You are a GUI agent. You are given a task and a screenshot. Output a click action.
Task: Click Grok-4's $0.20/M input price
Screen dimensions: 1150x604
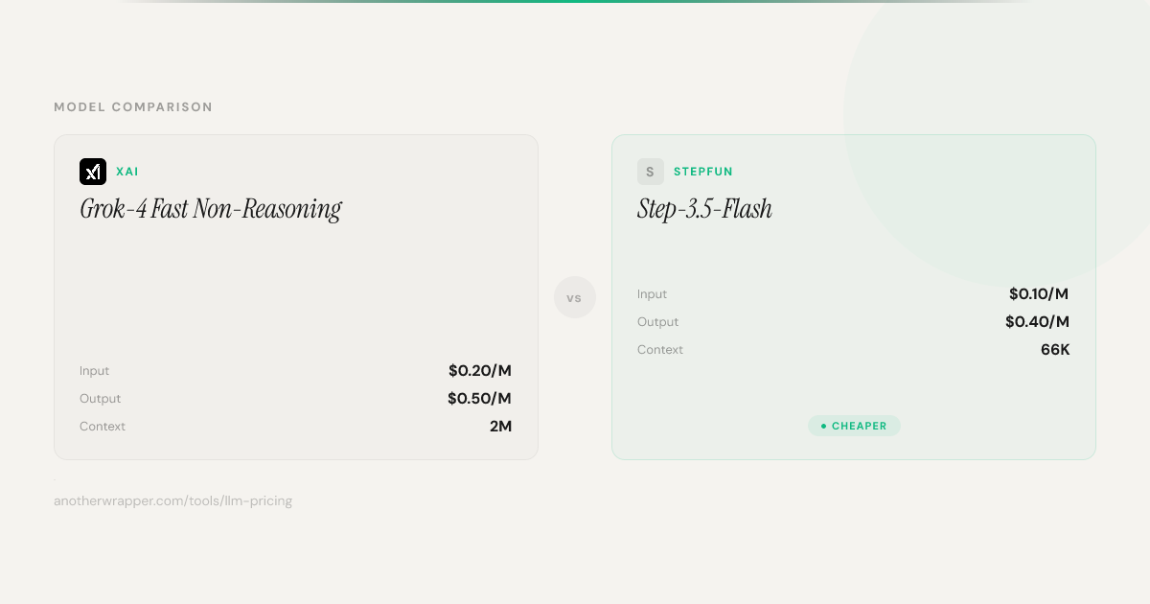[479, 371]
